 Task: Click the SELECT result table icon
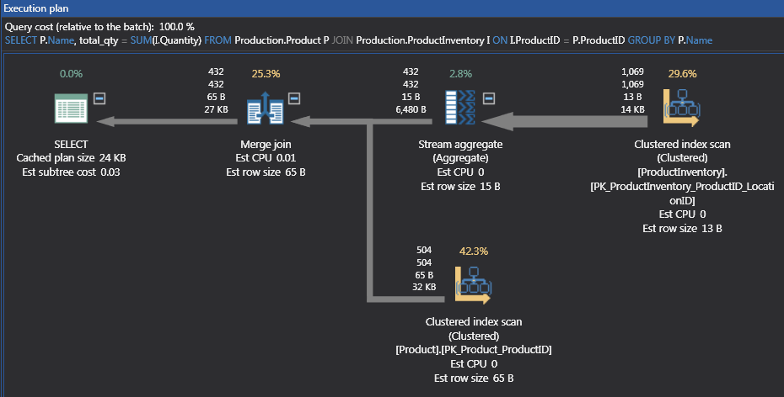tap(72, 109)
